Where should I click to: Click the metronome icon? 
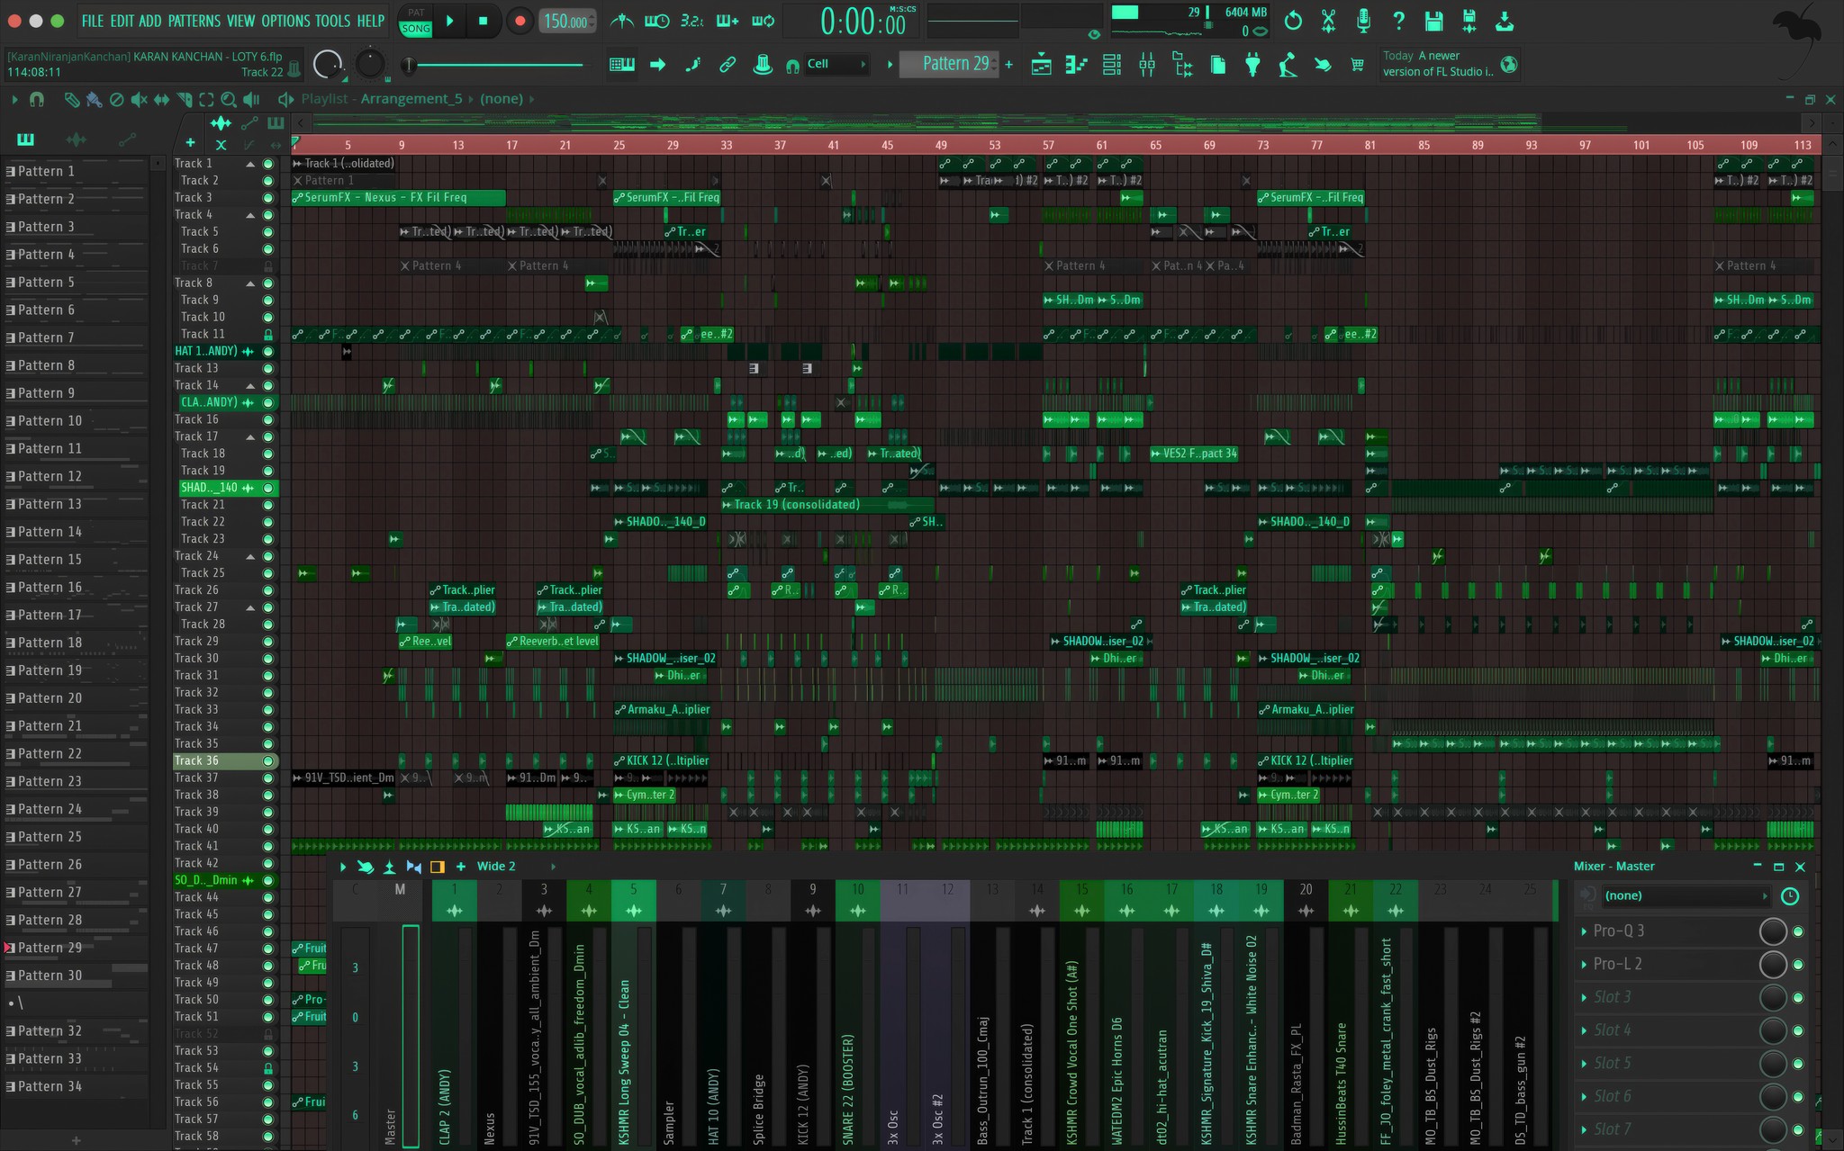click(x=621, y=21)
